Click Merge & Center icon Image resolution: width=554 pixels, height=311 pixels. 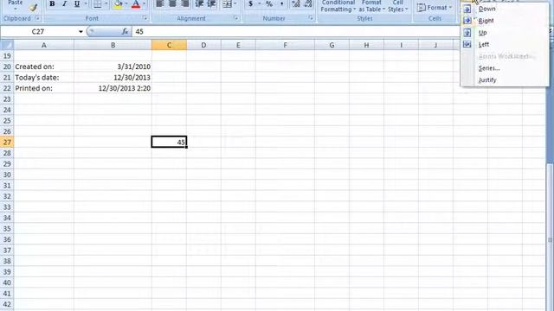227,3
